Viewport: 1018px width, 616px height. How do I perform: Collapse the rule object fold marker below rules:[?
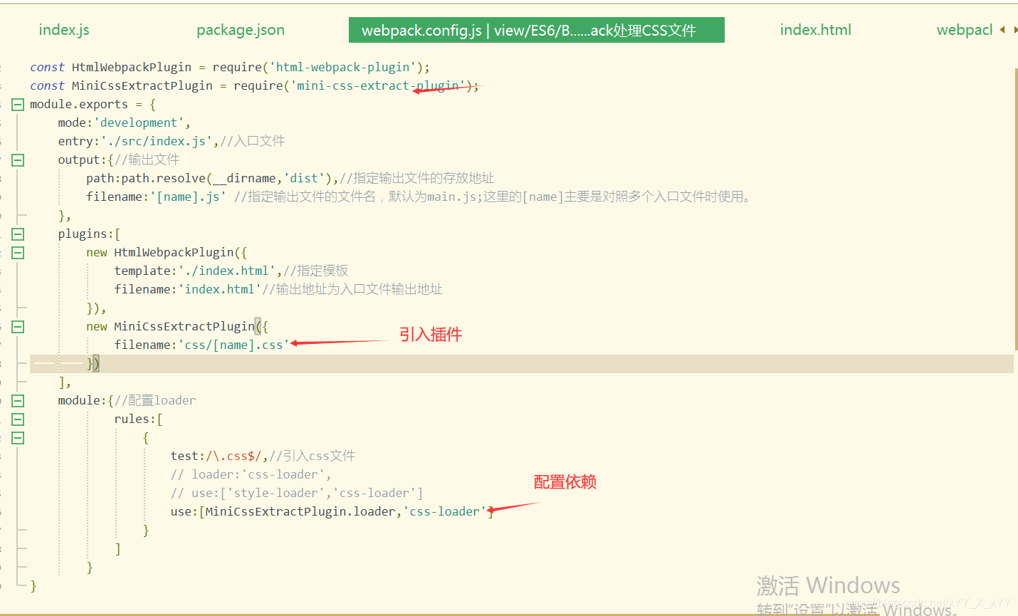(18, 438)
